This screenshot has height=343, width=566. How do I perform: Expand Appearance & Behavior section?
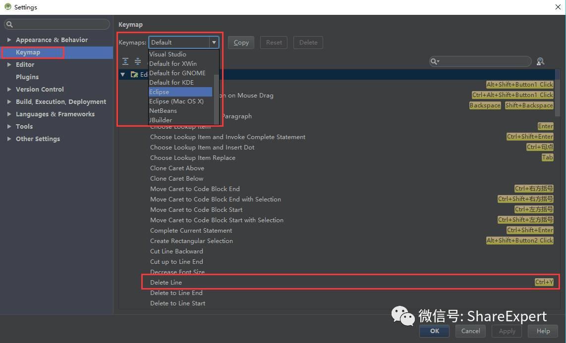[9, 40]
